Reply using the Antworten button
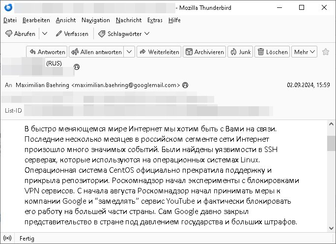The width and height of the screenshot is (336, 244). click(47, 52)
